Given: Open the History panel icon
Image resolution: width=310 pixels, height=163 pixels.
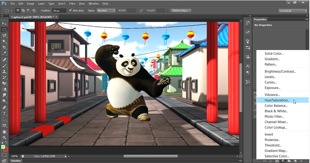Looking at the screenshot, I should click(x=248, y=23).
